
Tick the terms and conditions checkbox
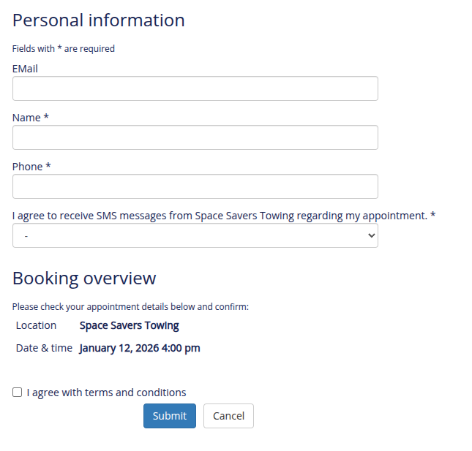point(18,393)
